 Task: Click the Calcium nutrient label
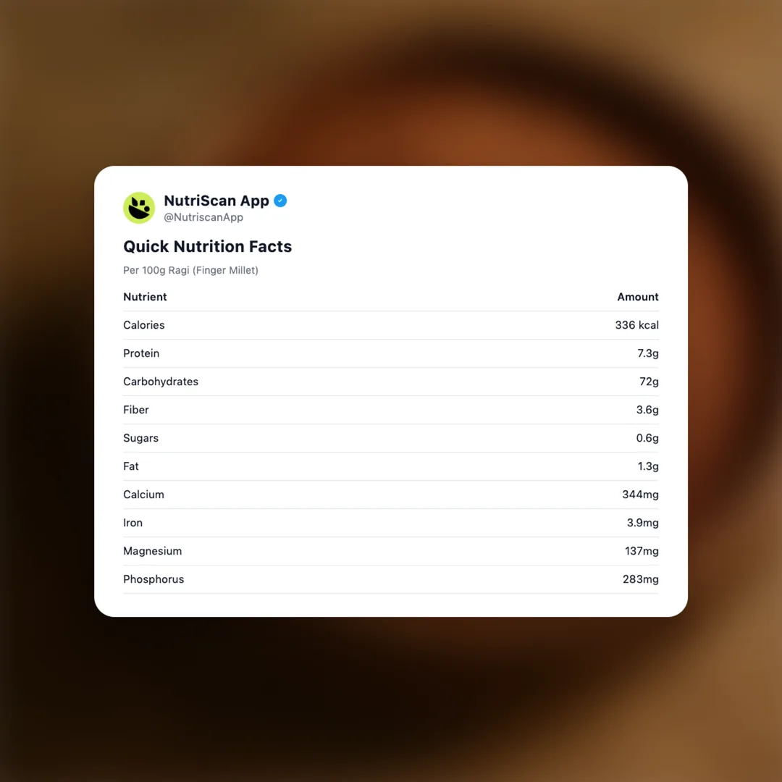coord(143,495)
